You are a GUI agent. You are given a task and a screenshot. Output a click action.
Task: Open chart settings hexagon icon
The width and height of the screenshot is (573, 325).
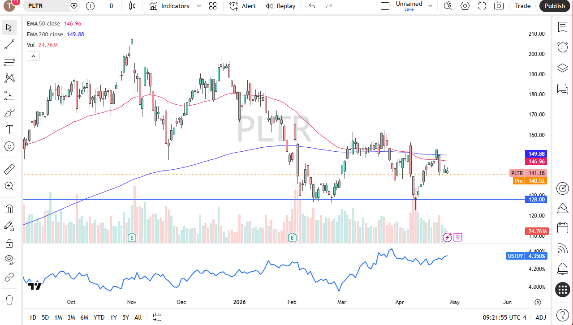[465, 6]
